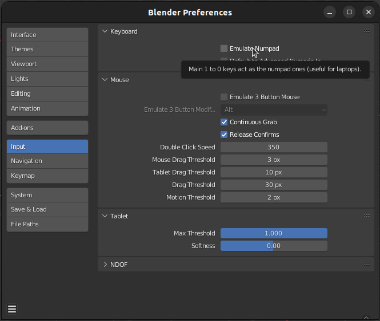Open the hamburger preferences menu
The image size is (380, 321).
(12, 309)
